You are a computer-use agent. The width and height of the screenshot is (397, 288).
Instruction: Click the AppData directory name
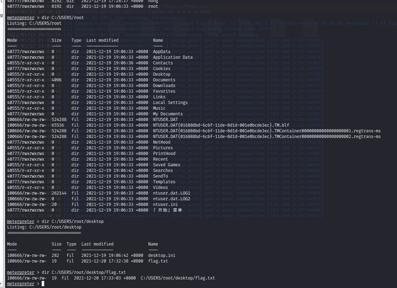[x=161, y=52]
